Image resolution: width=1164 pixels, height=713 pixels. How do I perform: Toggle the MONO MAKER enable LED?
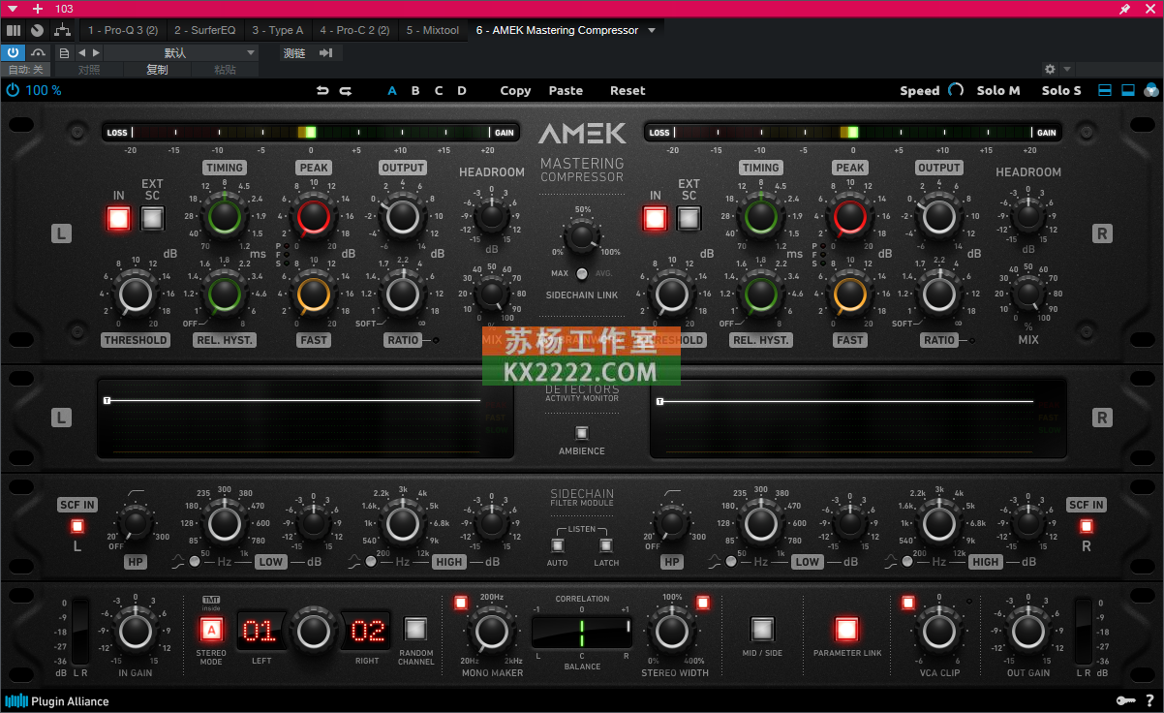(x=461, y=603)
